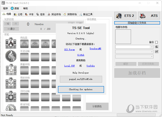
Task: Click the refresh profiles icon
Action: pos(157,47)
